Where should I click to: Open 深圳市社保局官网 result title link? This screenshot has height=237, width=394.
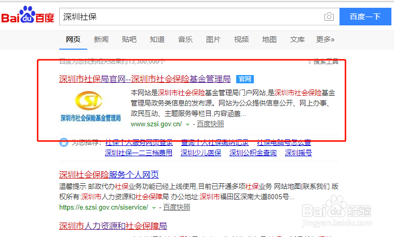coord(145,79)
